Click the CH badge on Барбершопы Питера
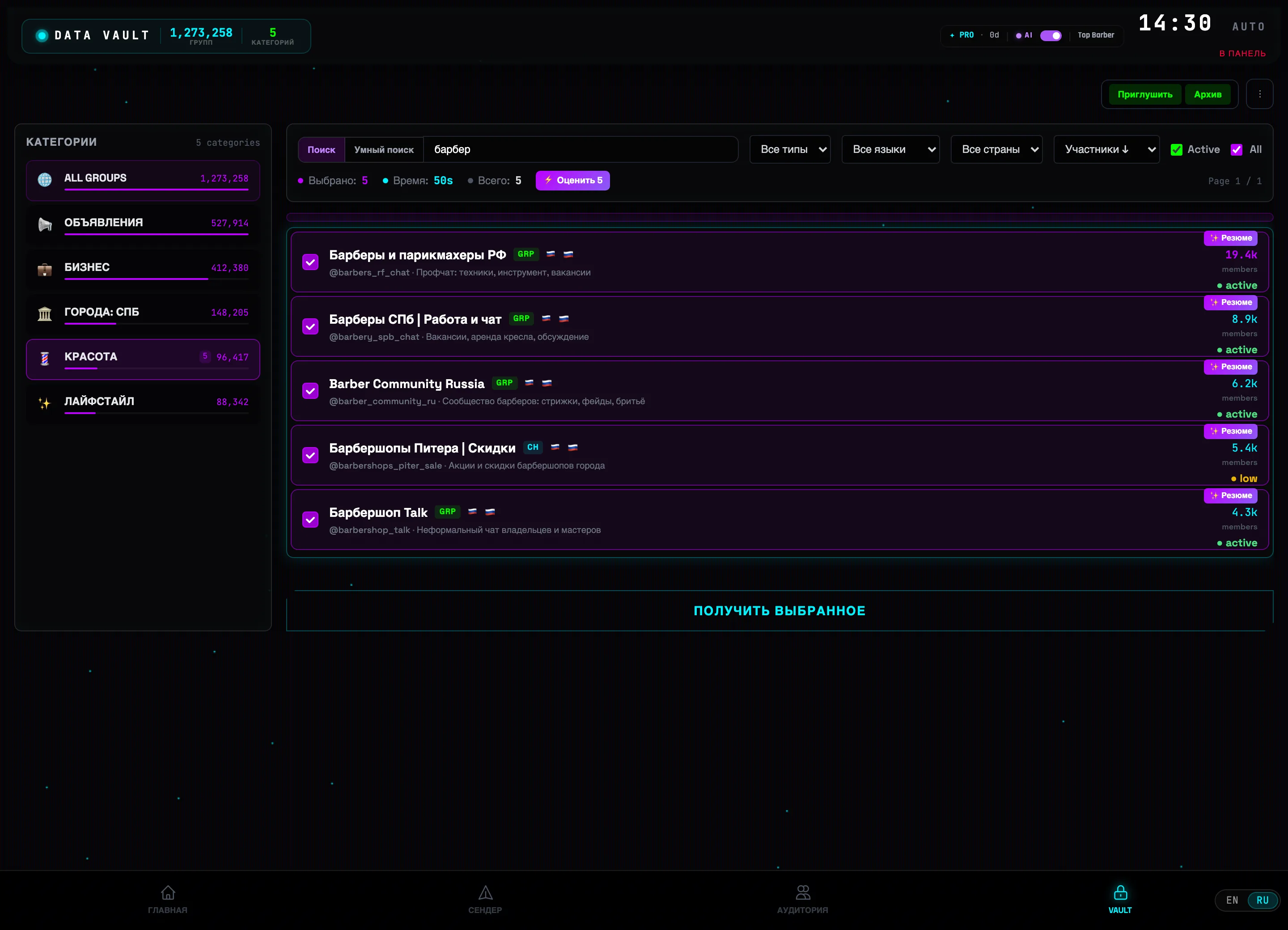The width and height of the screenshot is (1288, 930). click(x=533, y=448)
